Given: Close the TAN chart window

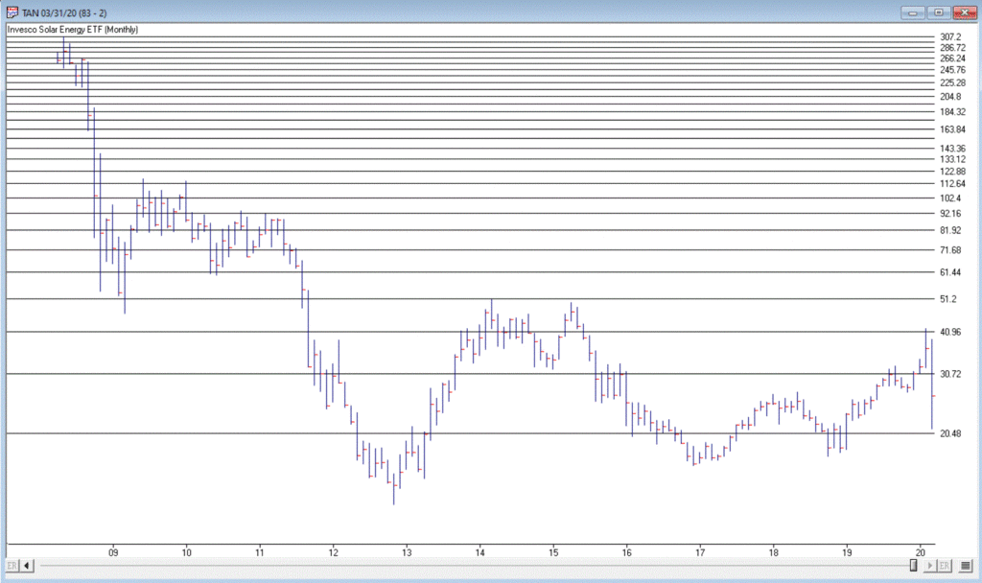Looking at the screenshot, I should [965, 12].
